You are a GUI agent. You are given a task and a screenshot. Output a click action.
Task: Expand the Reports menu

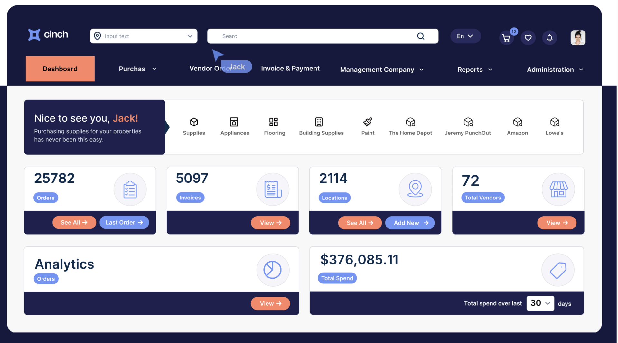(475, 70)
